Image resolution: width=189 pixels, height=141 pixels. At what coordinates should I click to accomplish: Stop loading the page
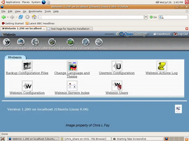(27, 17)
